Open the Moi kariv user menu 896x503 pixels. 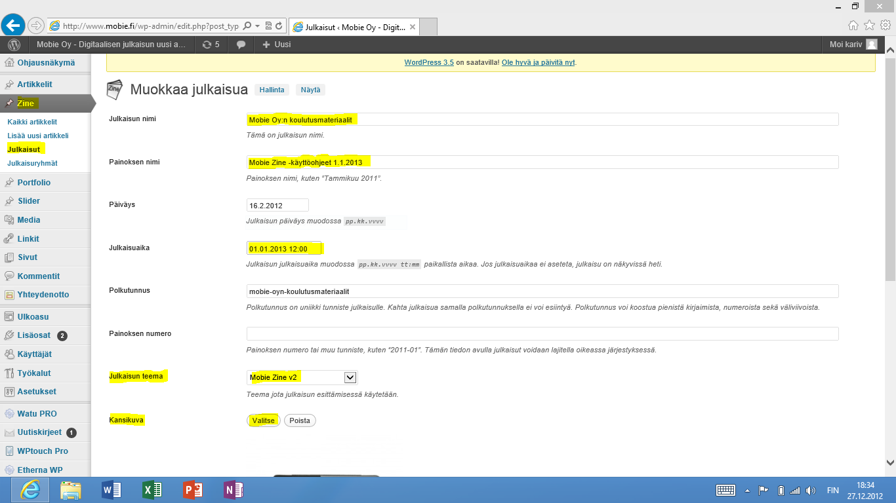pyautogui.click(x=853, y=45)
